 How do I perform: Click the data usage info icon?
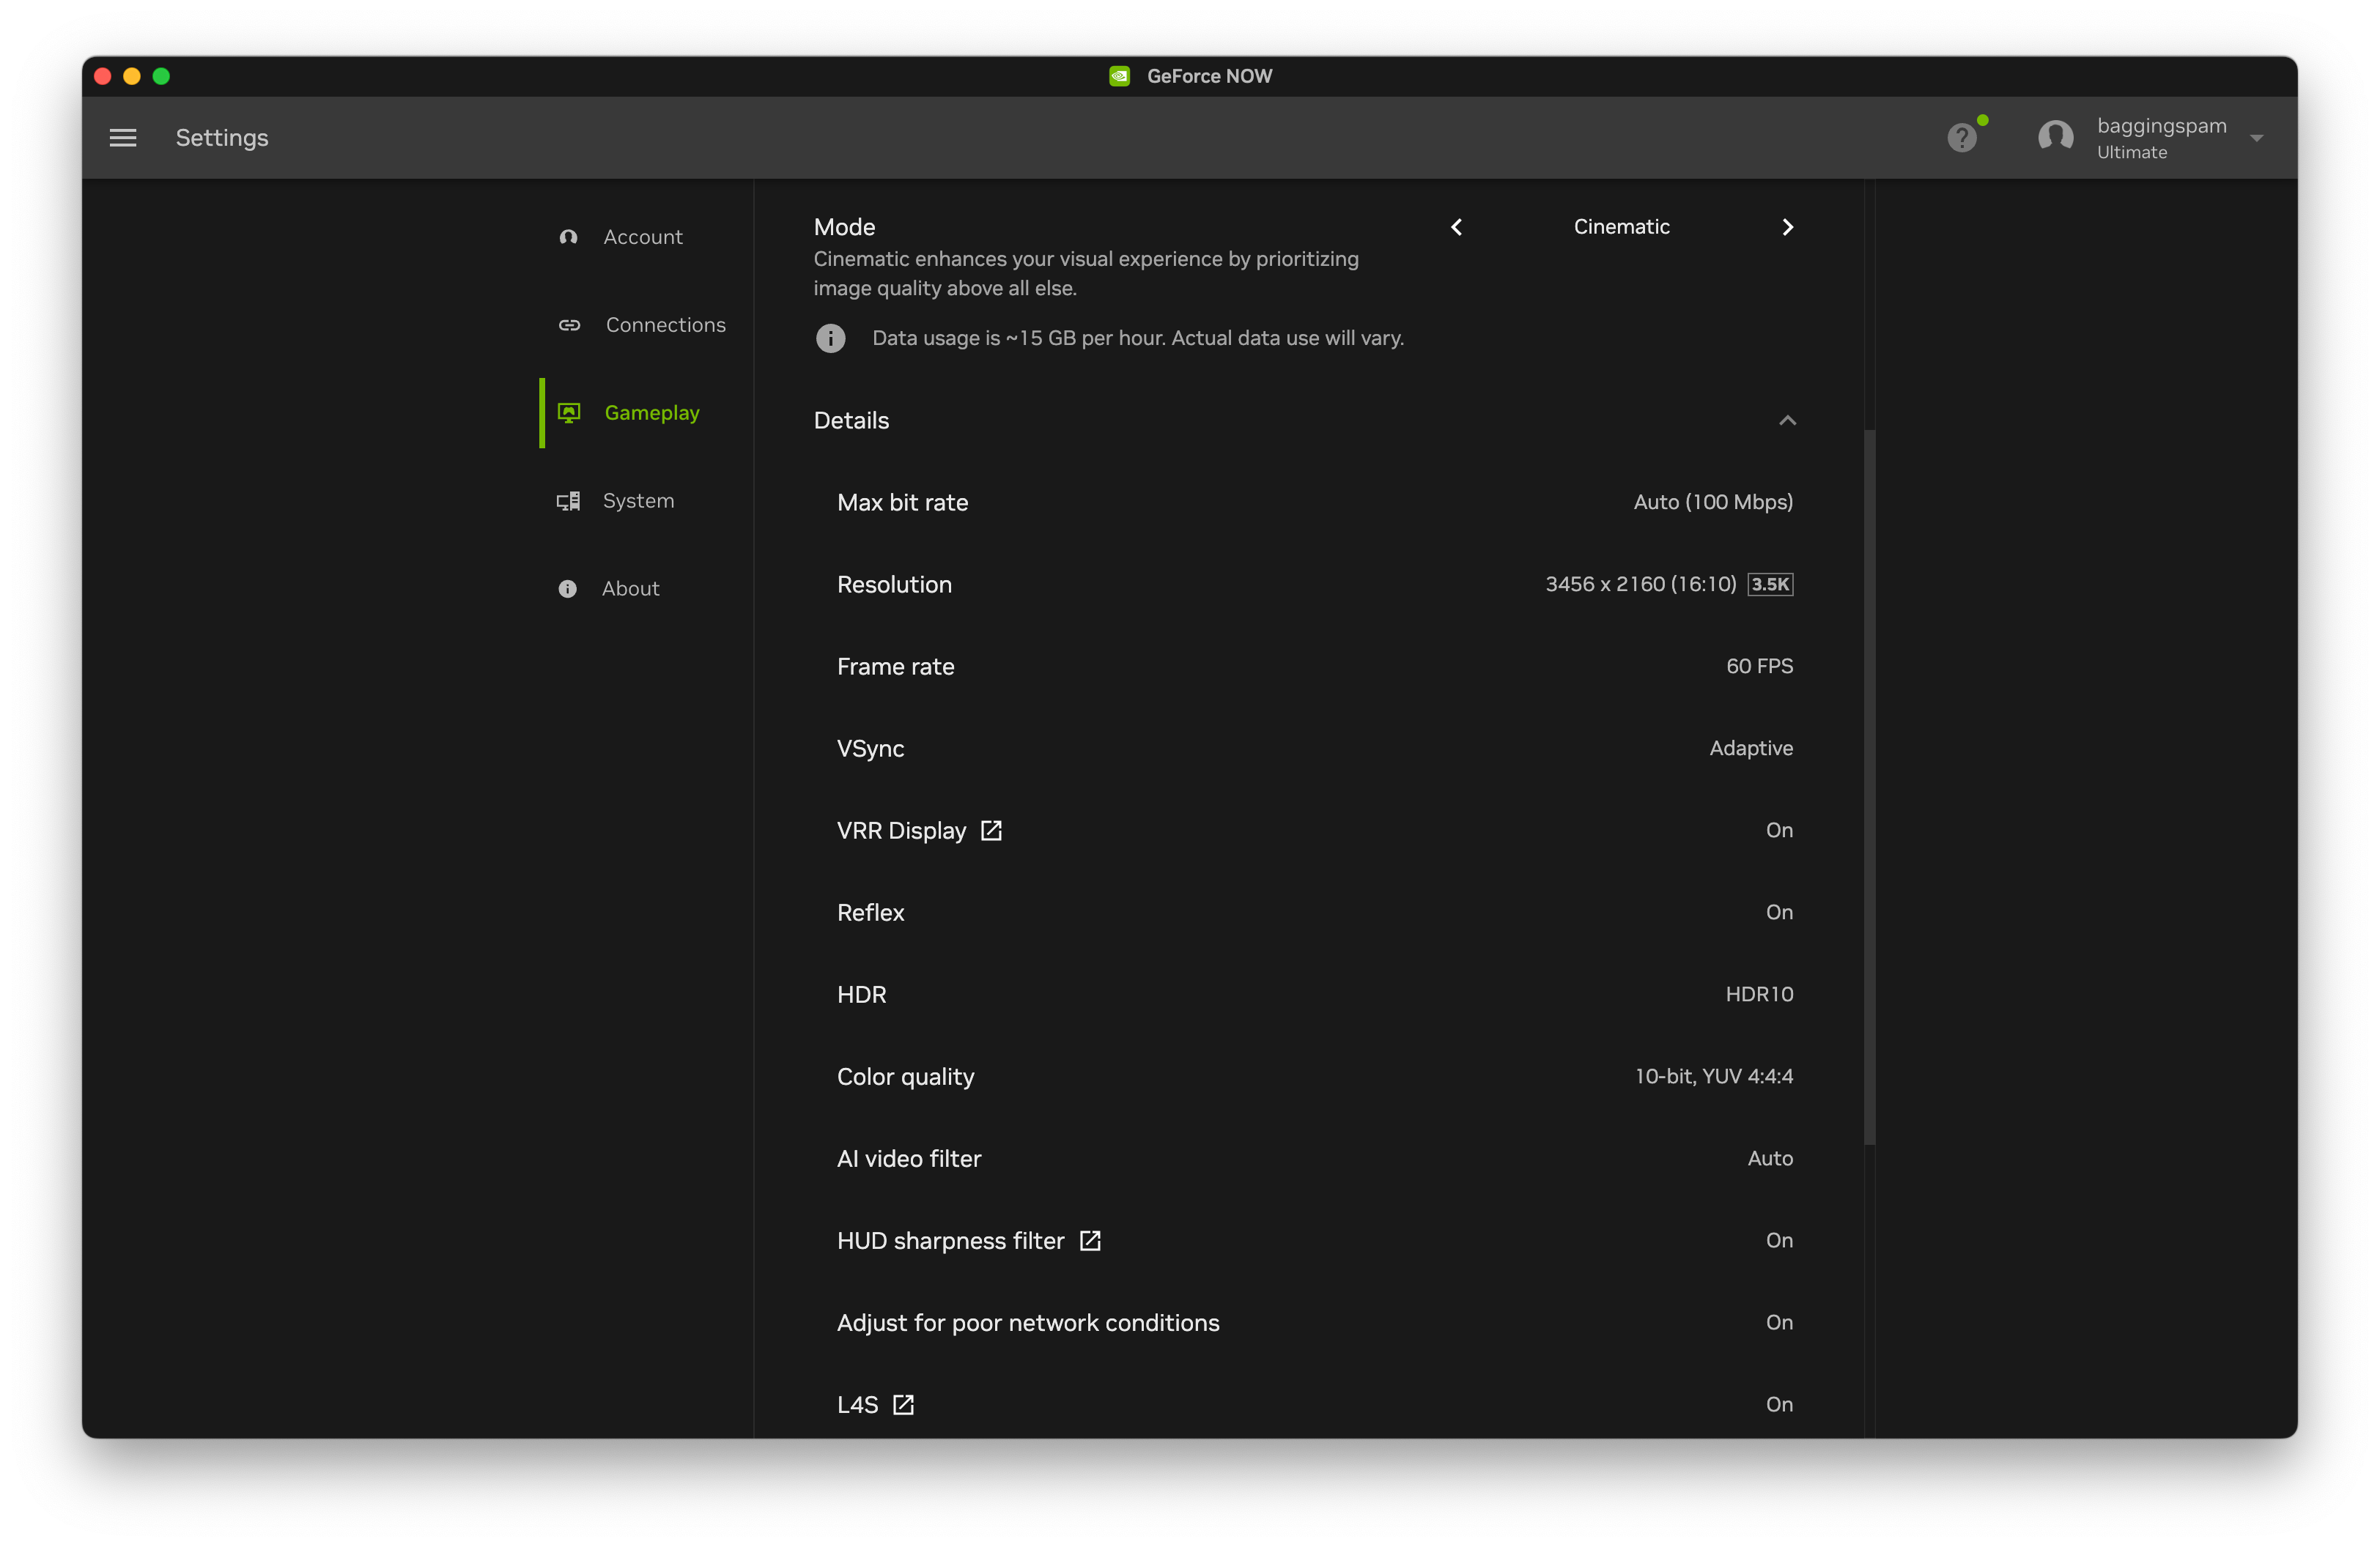[x=830, y=339]
